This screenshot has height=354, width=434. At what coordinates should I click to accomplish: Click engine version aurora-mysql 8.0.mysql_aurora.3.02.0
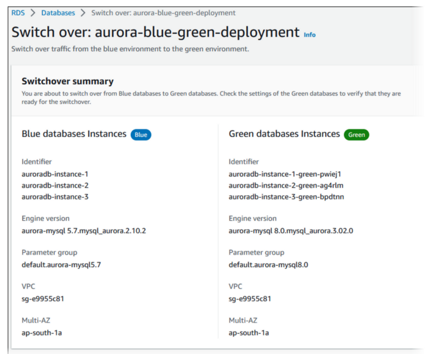[x=291, y=231]
